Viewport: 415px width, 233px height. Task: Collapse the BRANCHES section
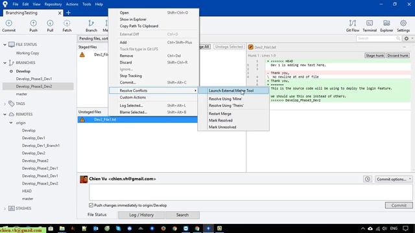5,63
